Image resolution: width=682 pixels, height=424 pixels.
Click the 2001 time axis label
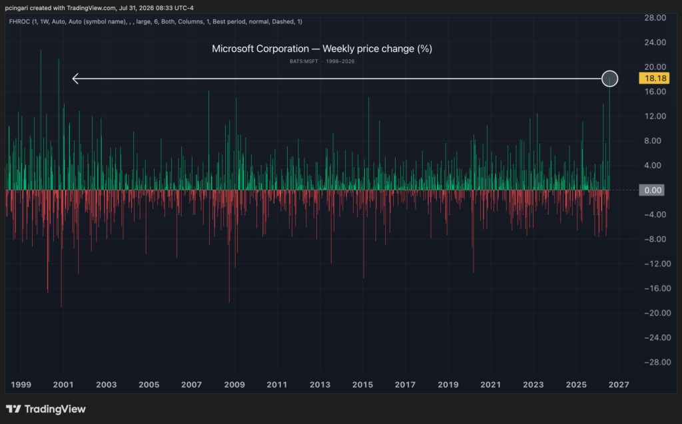pyautogui.click(x=63, y=385)
